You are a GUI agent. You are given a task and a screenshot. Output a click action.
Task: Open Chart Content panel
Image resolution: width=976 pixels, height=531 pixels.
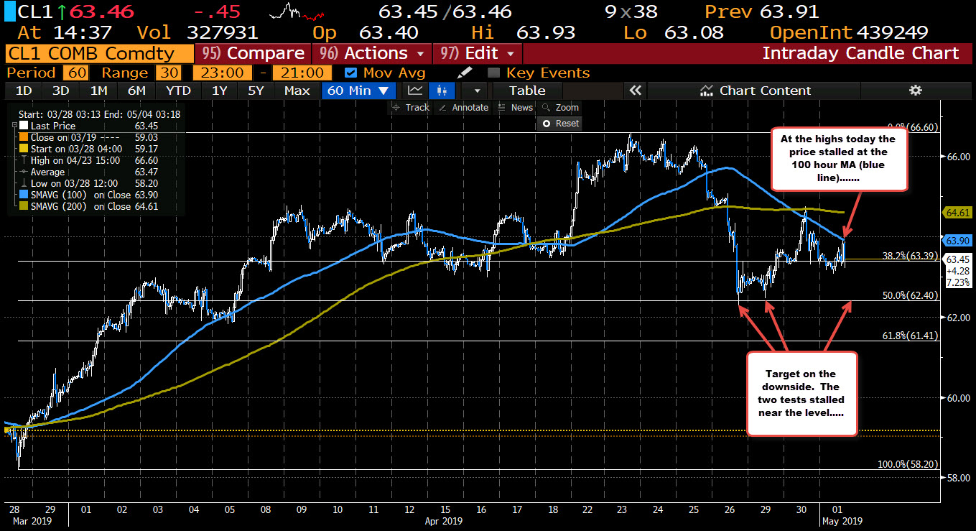756,91
